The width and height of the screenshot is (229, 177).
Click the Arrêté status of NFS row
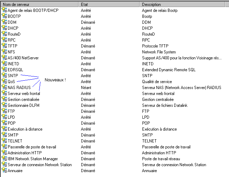pyautogui.click(x=86, y=52)
